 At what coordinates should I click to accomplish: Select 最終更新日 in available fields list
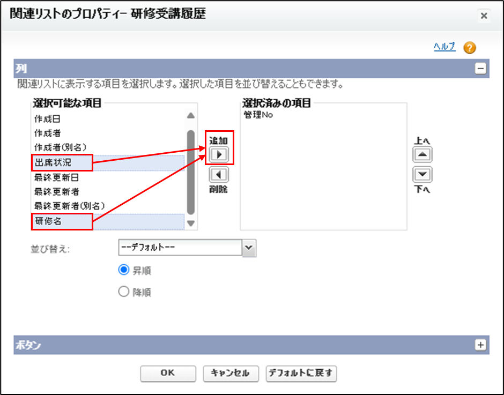click(x=57, y=177)
